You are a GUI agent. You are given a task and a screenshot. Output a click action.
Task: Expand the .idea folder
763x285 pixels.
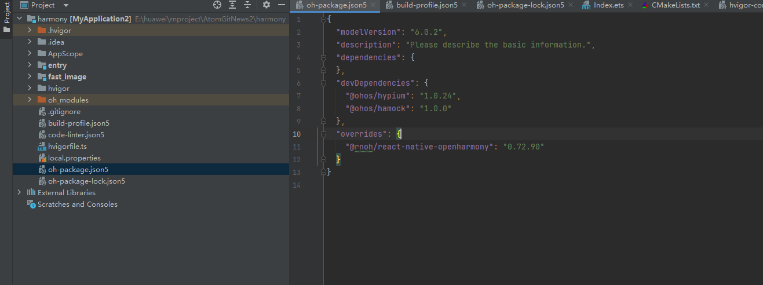point(30,42)
